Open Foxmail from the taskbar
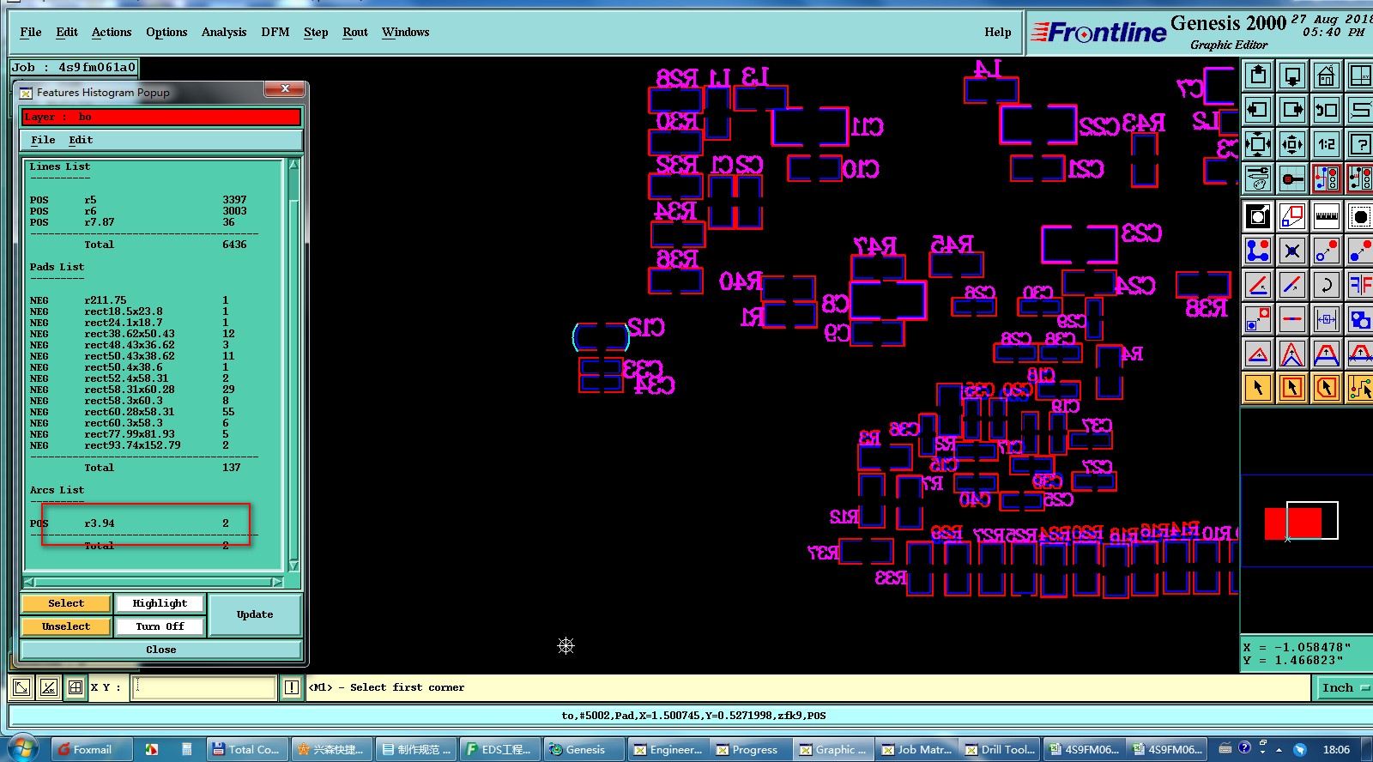 (x=91, y=749)
